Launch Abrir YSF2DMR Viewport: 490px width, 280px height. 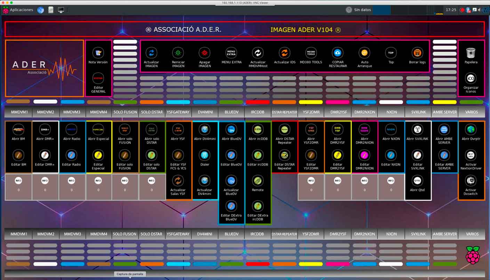311,130
